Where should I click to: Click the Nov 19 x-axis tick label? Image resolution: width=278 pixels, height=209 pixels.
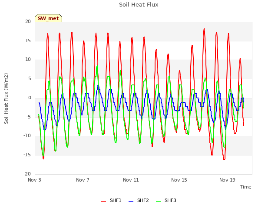pyautogui.click(x=227, y=180)
